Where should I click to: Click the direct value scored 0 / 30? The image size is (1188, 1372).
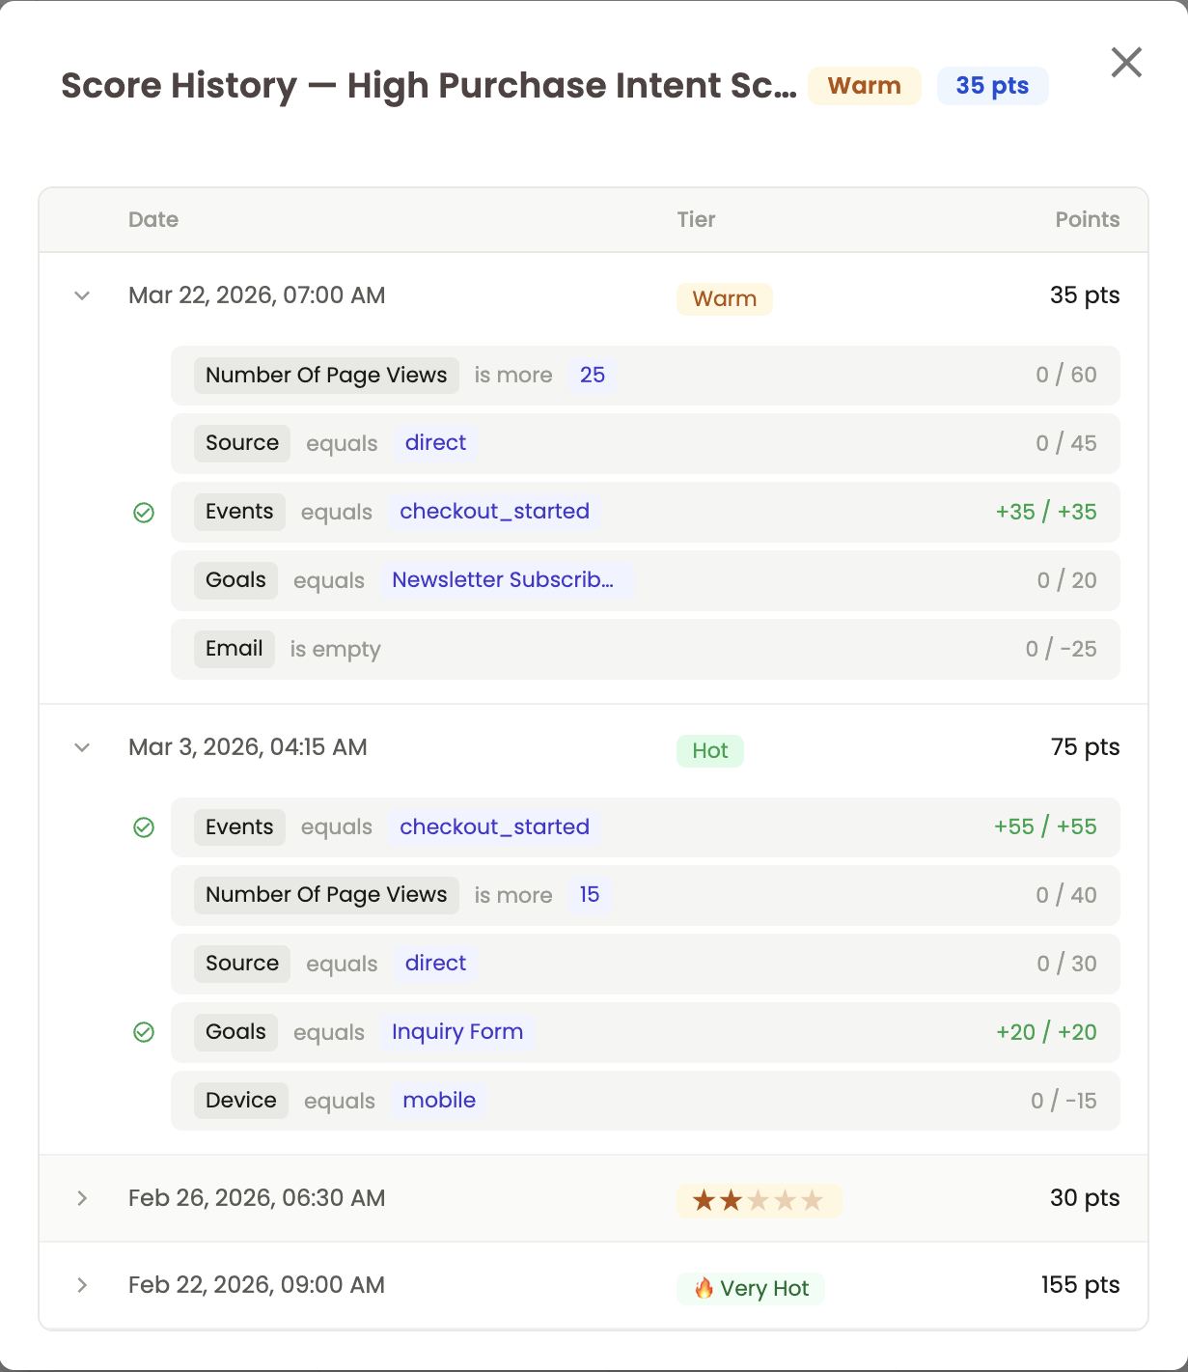[435, 964]
